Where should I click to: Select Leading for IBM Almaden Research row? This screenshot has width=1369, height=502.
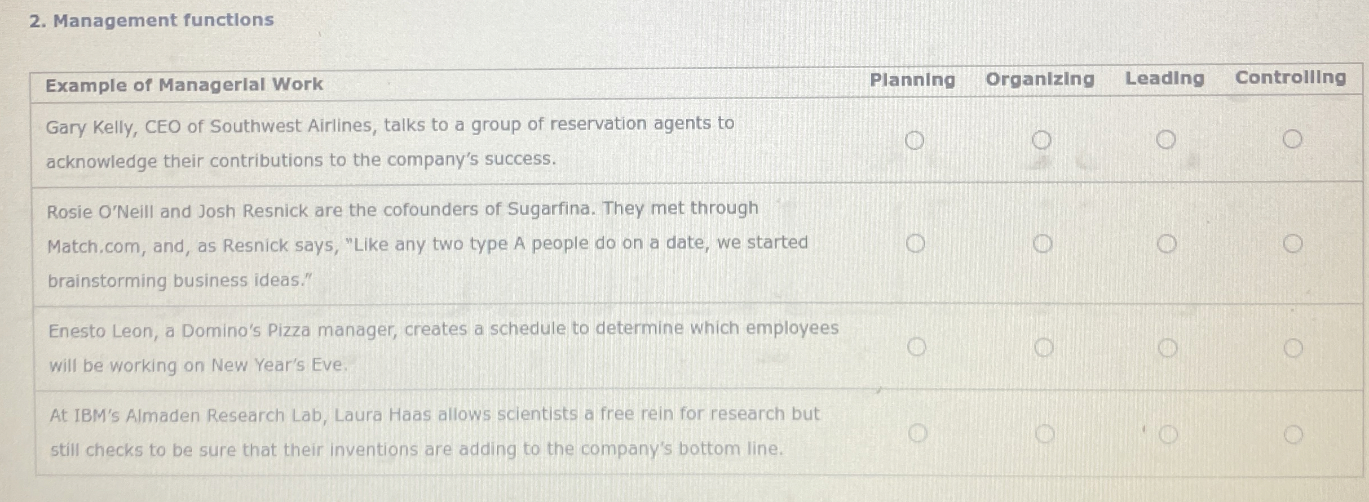coord(1168,434)
